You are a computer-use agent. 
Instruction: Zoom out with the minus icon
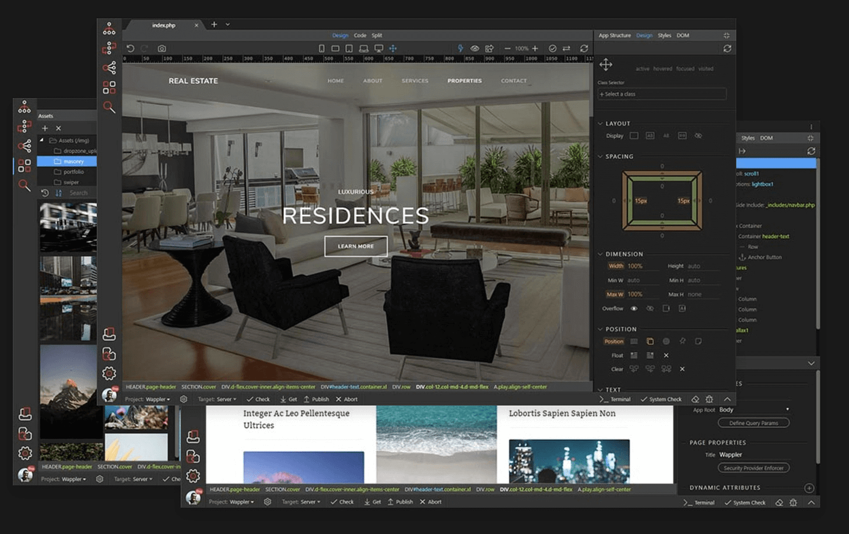pos(507,48)
